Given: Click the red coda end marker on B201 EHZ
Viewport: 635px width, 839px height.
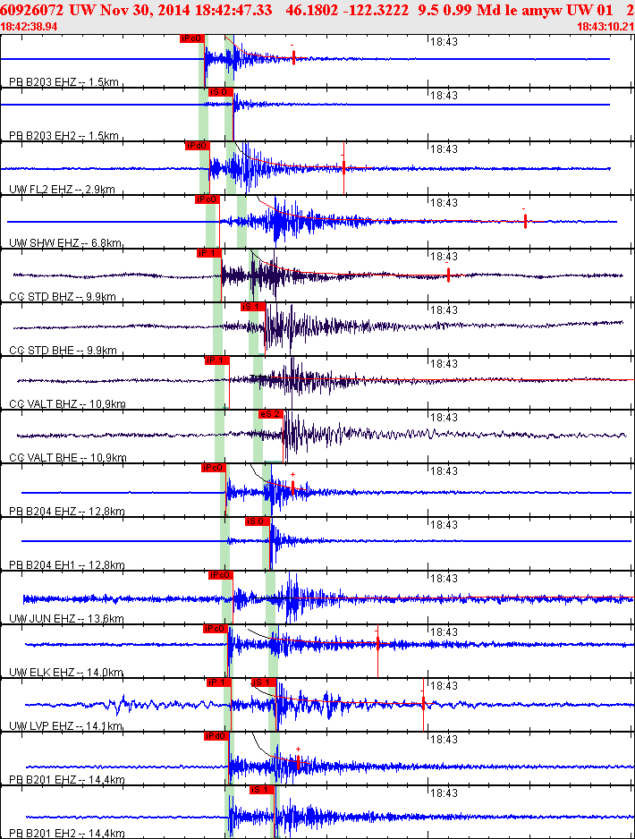Looking at the screenshot, I should [298, 762].
